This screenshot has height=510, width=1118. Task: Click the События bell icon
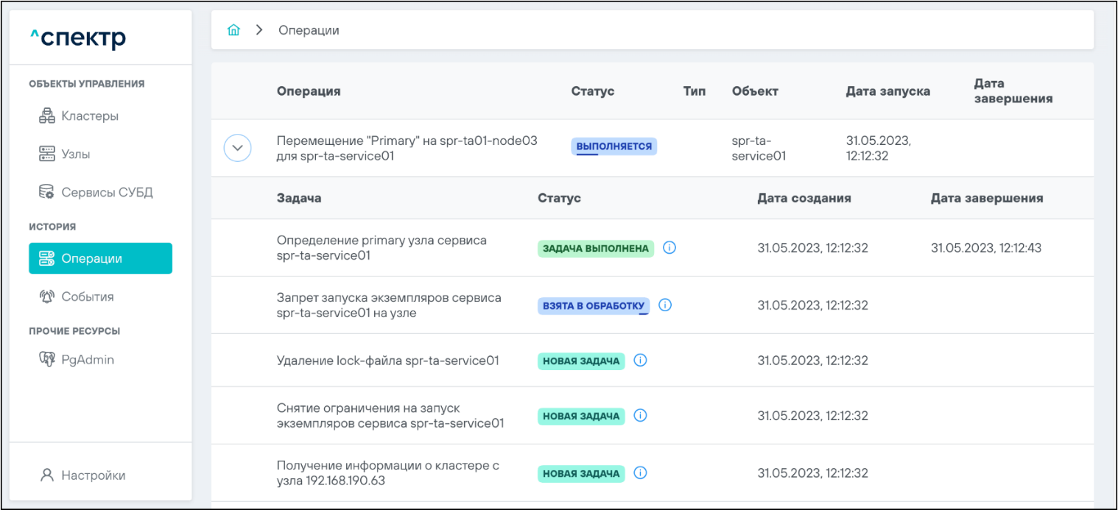(46, 297)
